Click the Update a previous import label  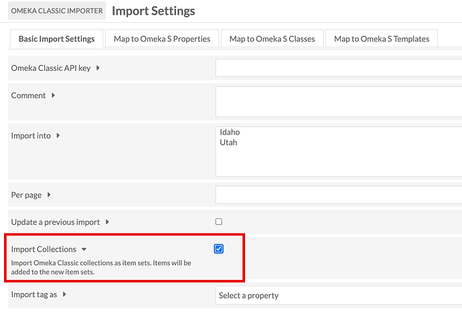pyautogui.click(x=56, y=222)
